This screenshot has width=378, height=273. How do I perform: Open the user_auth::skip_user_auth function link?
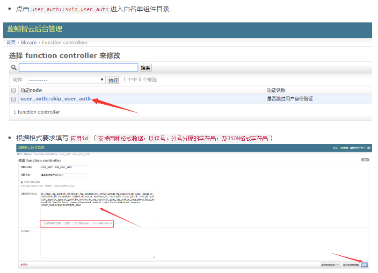coord(56,99)
